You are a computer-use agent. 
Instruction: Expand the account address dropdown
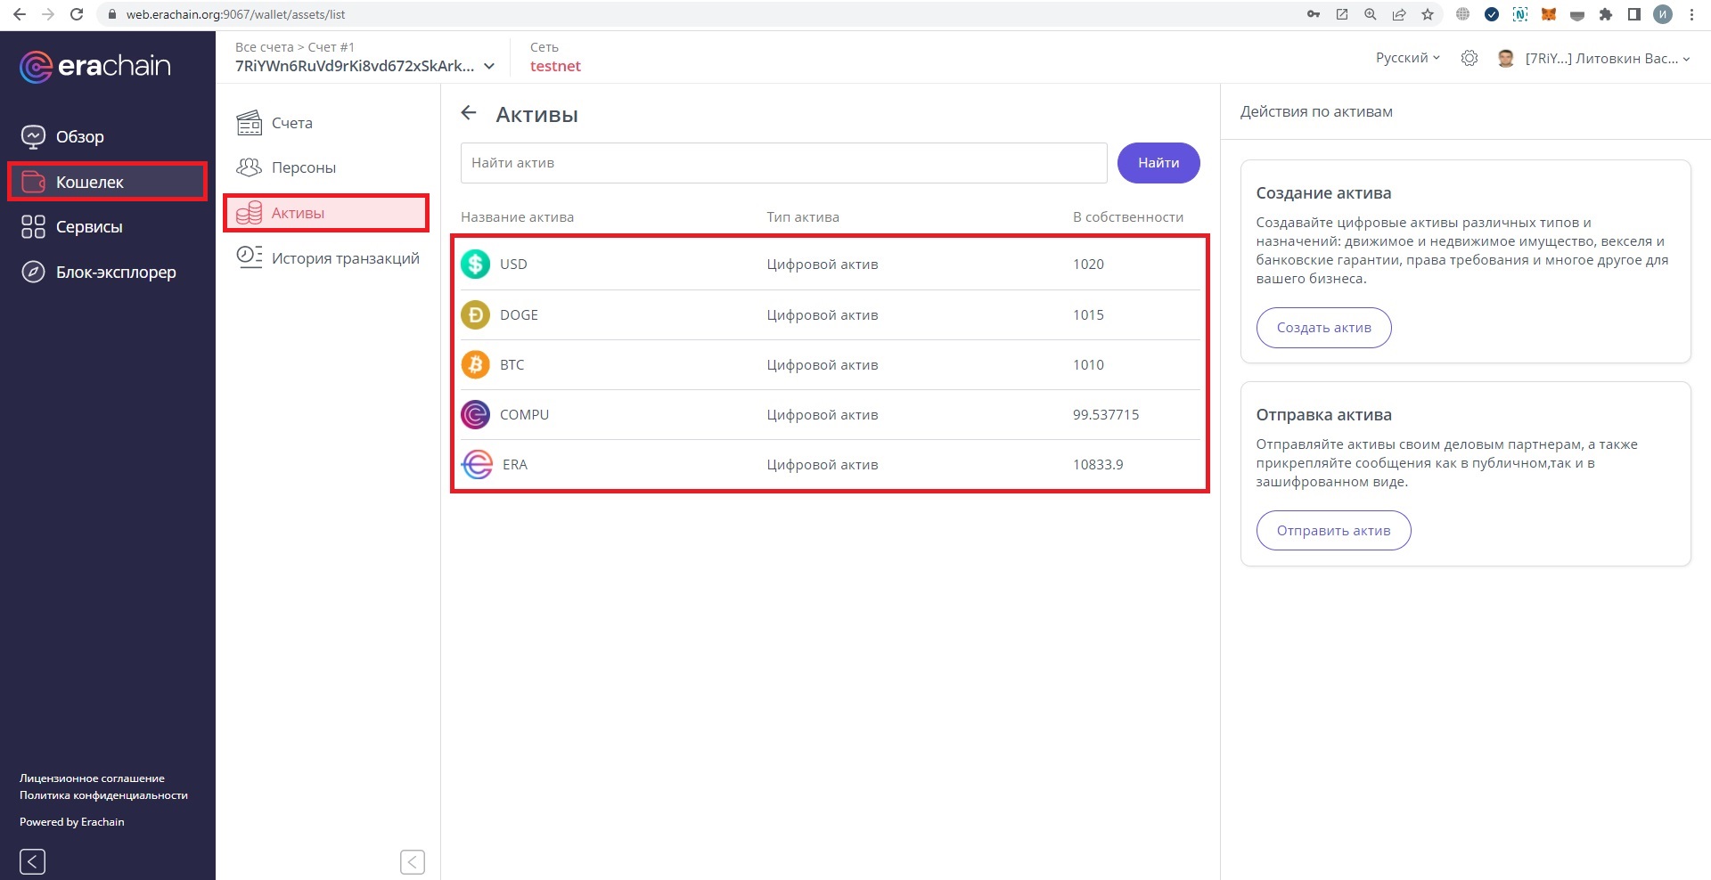pyautogui.click(x=488, y=67)
